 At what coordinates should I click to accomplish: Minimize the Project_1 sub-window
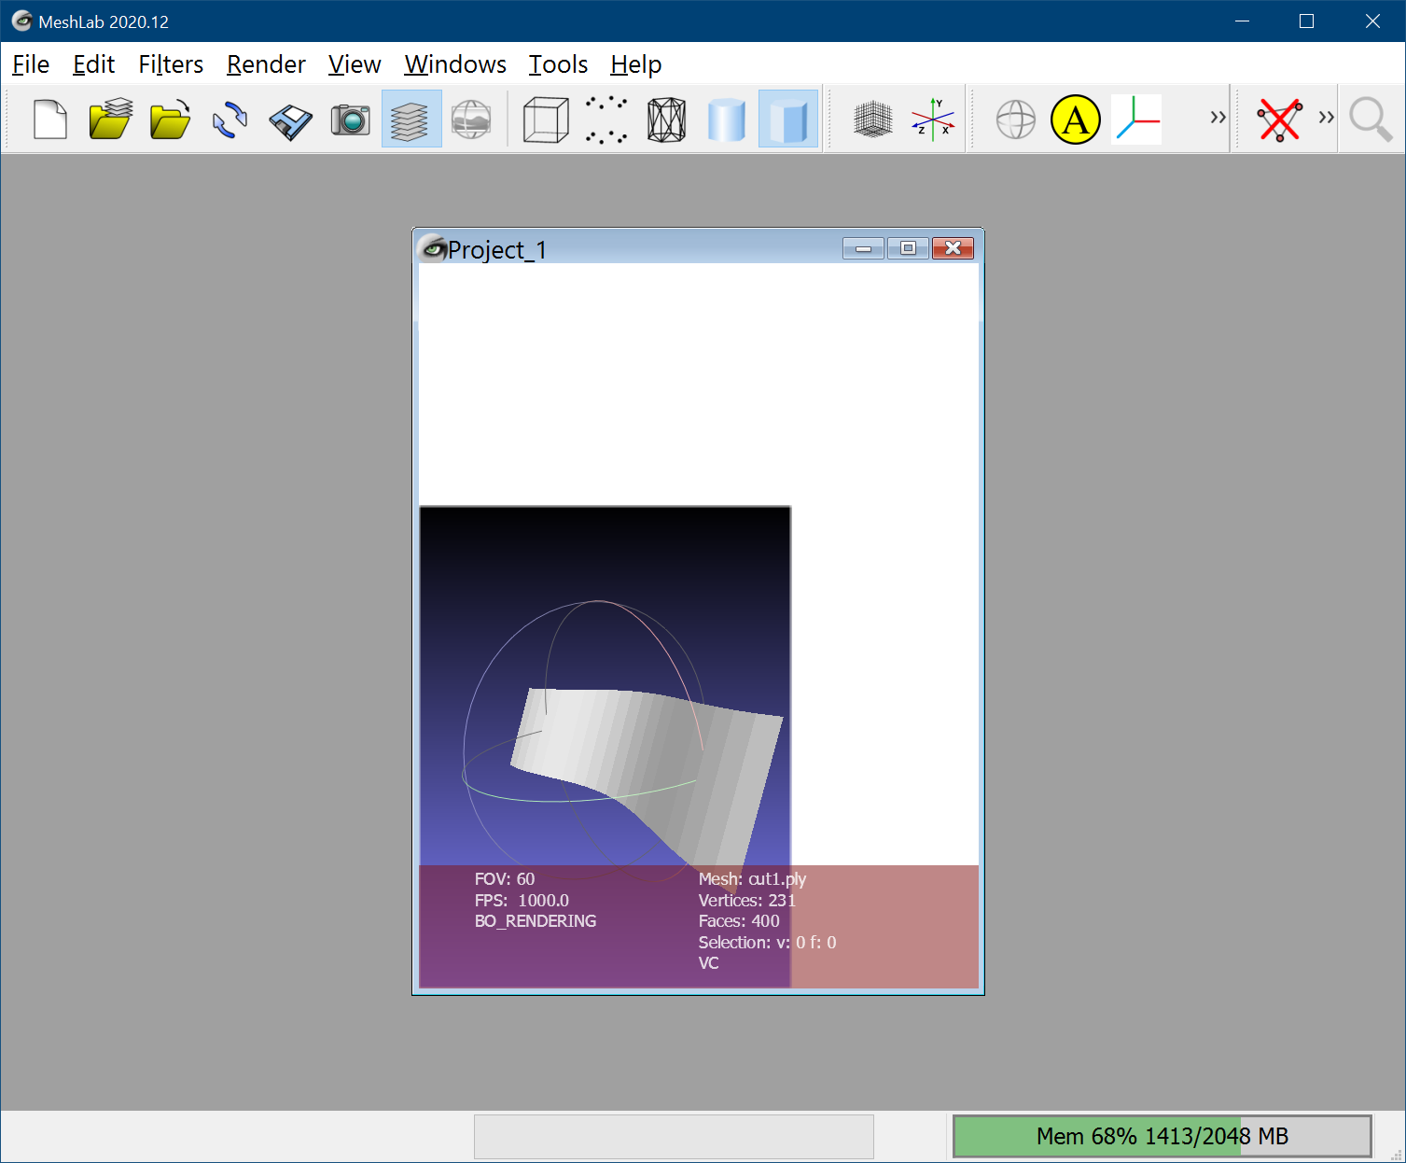863,248
